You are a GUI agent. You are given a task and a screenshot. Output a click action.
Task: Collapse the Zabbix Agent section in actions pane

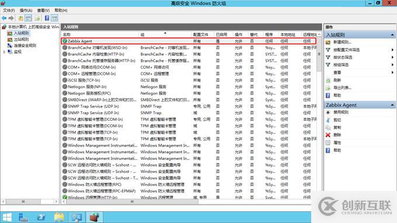click(392, 105)
